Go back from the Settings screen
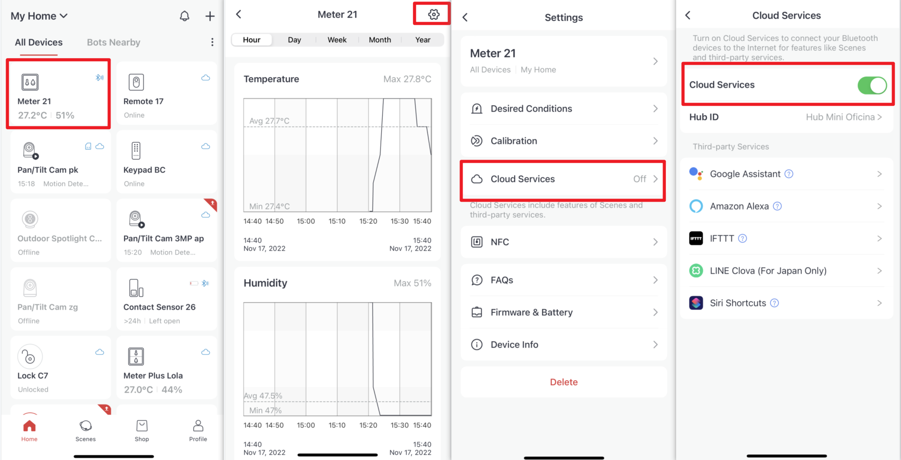This screenshot has width=901, height=460. 465,17
